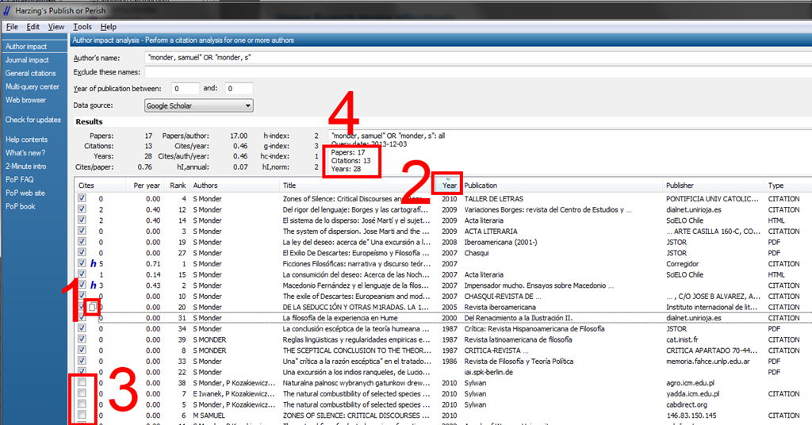812x425 pixels.
Task: Click the Publish or Perish title bar icon
Action: pyautogui.click(x=6, y=9)
